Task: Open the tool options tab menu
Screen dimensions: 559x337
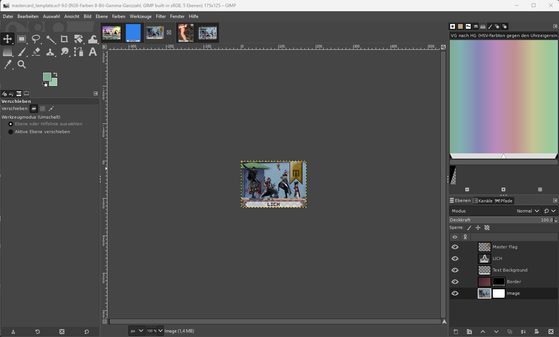Action: pos(96,94)
